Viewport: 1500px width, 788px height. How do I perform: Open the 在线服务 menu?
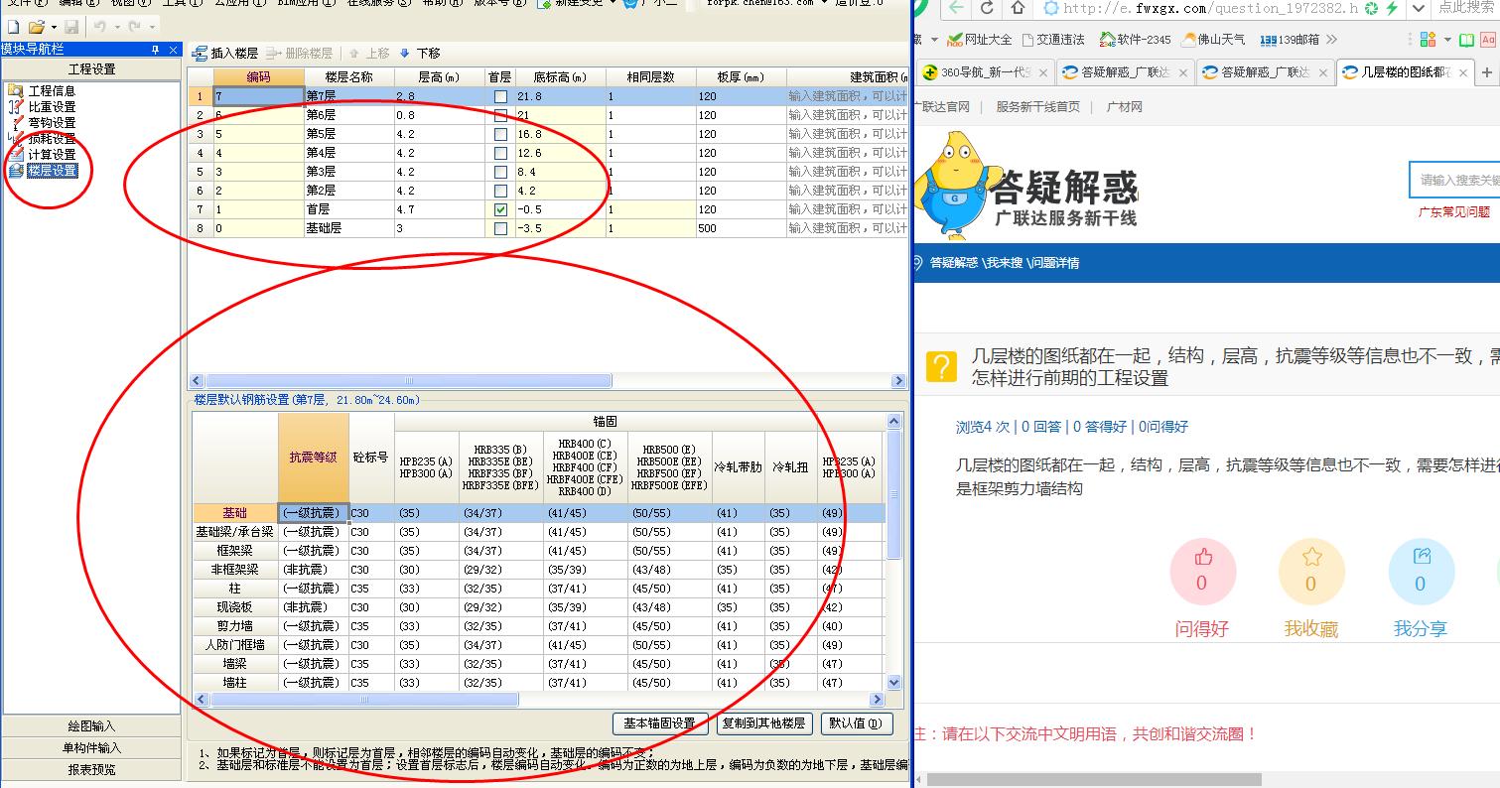tap(377, 3)
